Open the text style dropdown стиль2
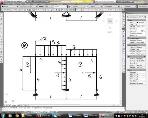Viewport: 148px width, 118px height. coord(78,6)
